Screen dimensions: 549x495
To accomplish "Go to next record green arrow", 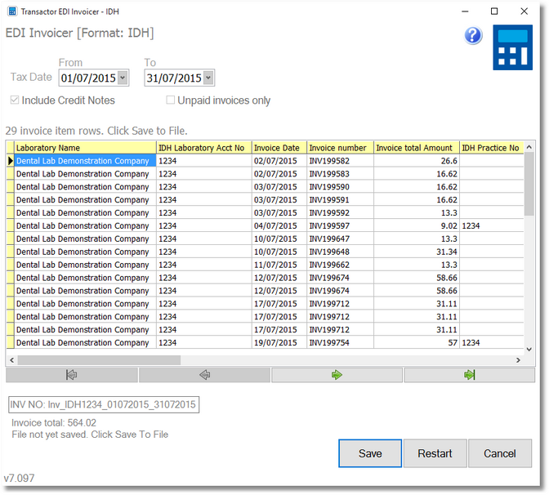I will 337,375.
